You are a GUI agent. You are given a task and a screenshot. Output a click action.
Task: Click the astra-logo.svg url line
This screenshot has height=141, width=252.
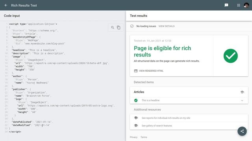(x=66, y=106)
